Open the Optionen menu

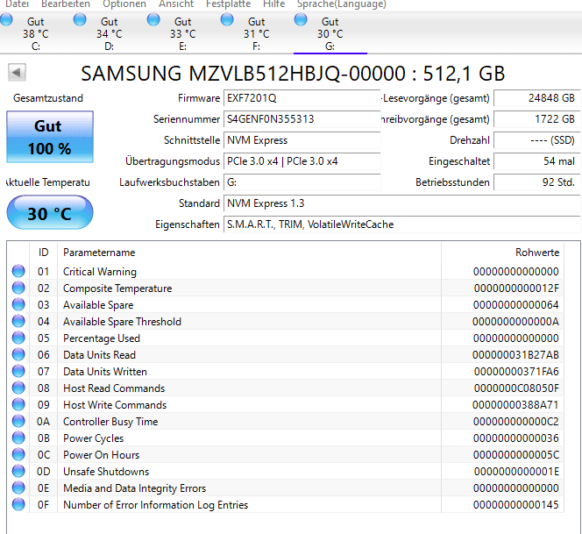coord(124,4)
